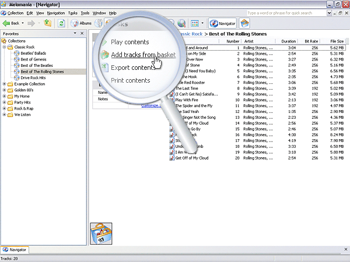Open the Navigation menu

pos(56,13)
